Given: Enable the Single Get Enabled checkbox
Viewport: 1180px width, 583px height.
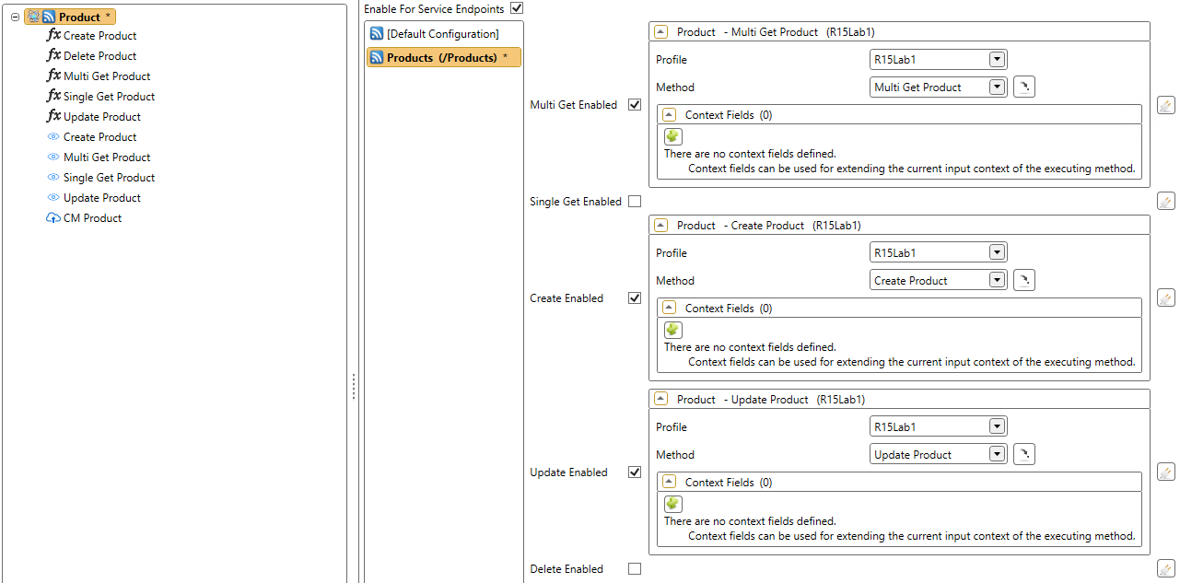Looking at the screenshot, I should pyautogui.click(x=635, y=201).
